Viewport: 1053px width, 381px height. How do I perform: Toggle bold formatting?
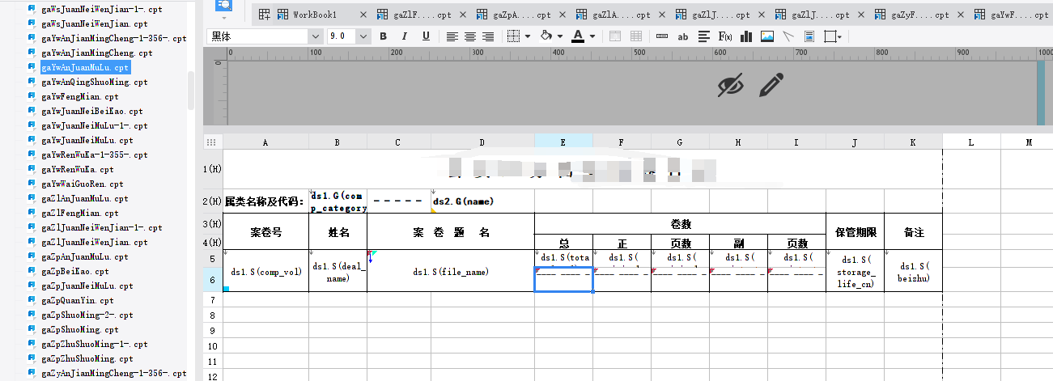click(x=384, y=36)
